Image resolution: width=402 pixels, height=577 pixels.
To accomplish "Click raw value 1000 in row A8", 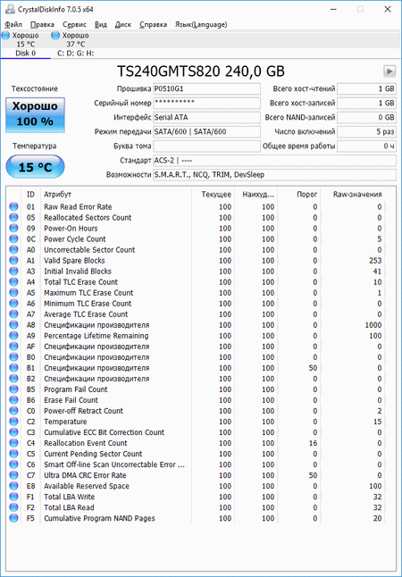I will pyautogui.click(x=373, y=325).
